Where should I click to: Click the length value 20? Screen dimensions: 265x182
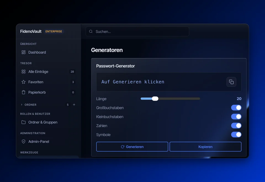pyautogui.click(x=239, y=99)
